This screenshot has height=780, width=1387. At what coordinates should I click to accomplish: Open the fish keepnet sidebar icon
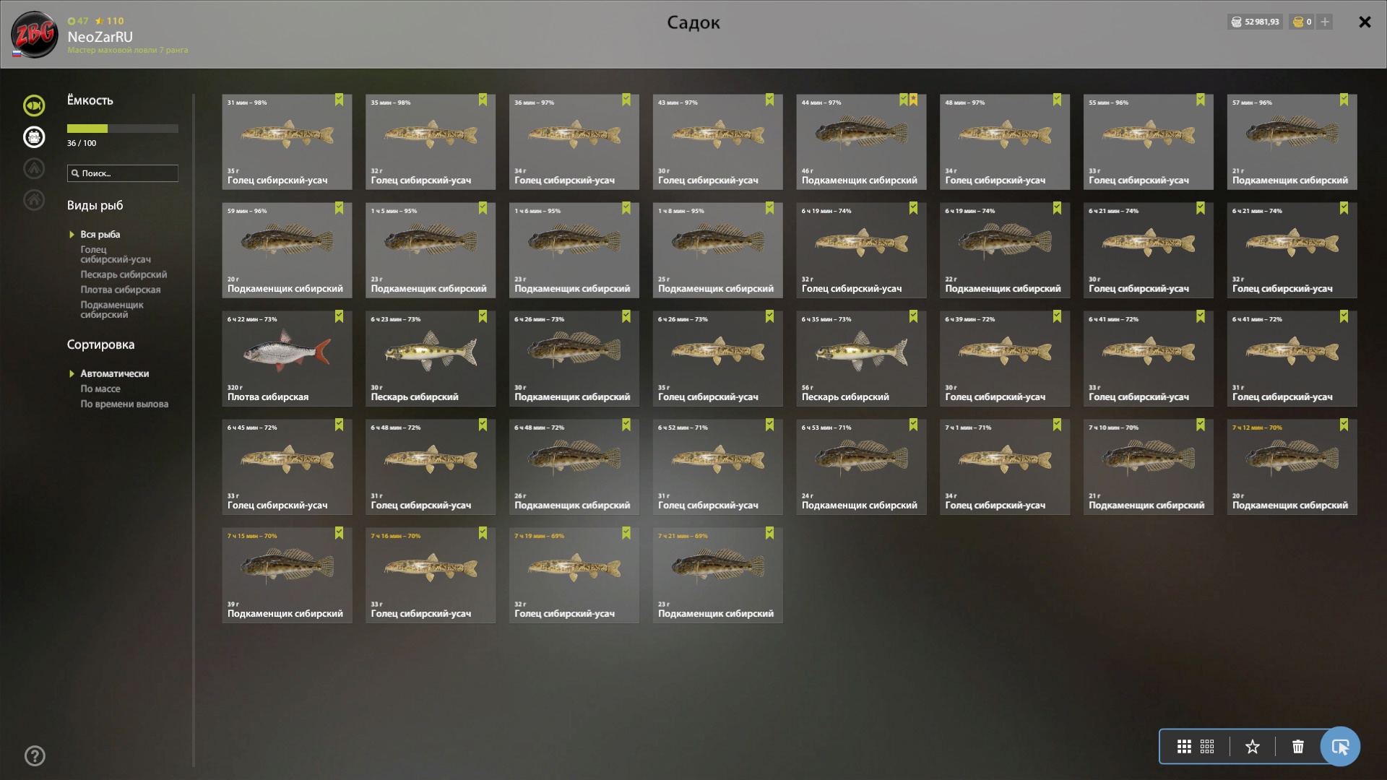(34, 105)
